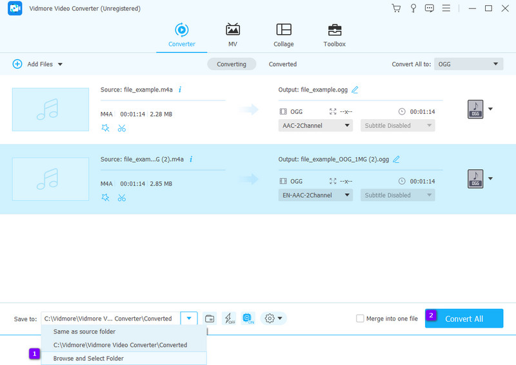Edit output name file_example.ogg pencil icon
This screenshot has height=365, width=516.
pos(355,89)
